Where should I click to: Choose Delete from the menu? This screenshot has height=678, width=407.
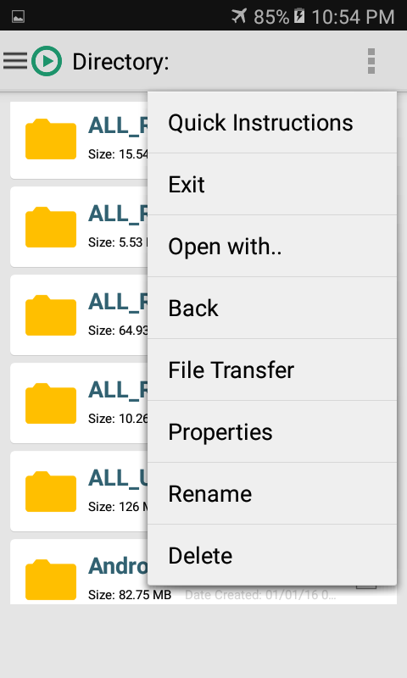click(272, 555)
